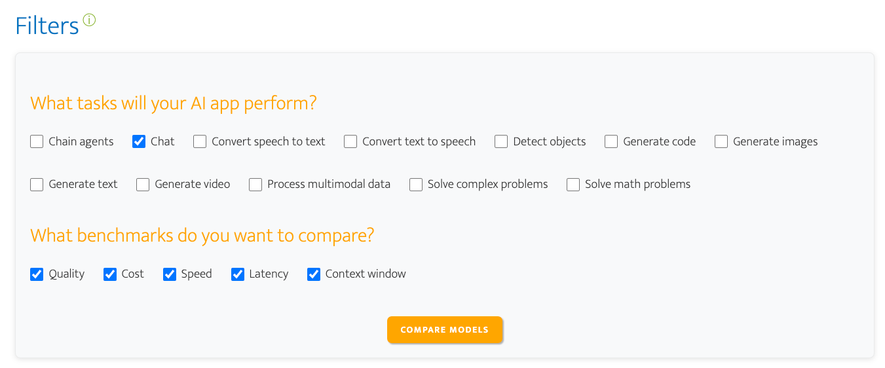Untick the Speed benchmark
The height and width of the screenshot is (368, 885).
coord(170,274)
